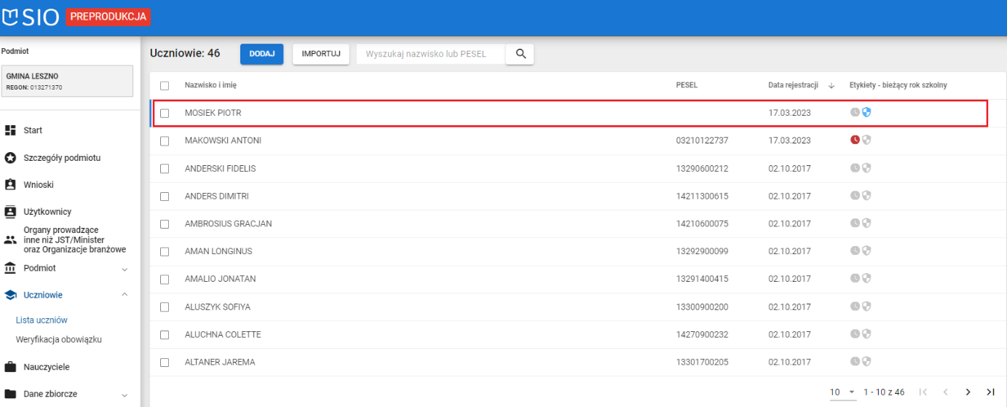Click the SIO logo in the header
Viewport: 1007px width, 407px height.
31,17
